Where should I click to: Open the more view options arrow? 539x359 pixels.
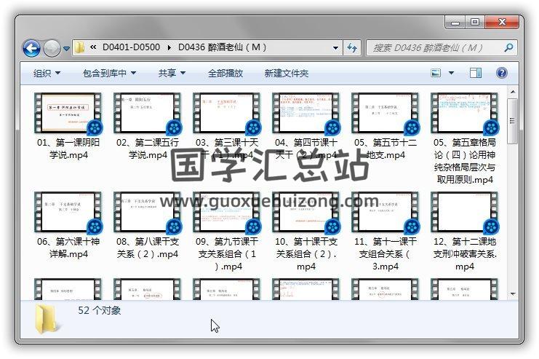[x=451, y=73]
